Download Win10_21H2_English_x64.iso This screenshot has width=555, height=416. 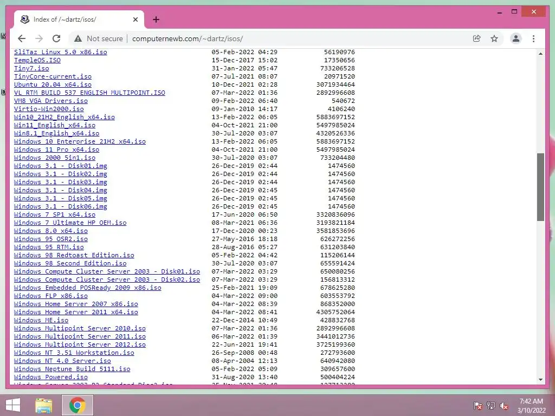pyautogui.click(x=64, y=117)
